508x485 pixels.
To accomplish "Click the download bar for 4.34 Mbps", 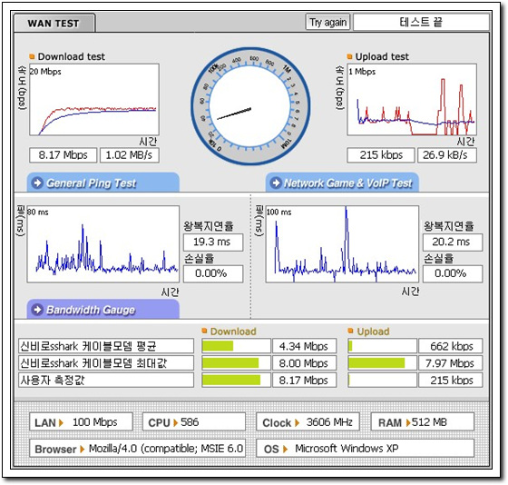I will [236, 346].
